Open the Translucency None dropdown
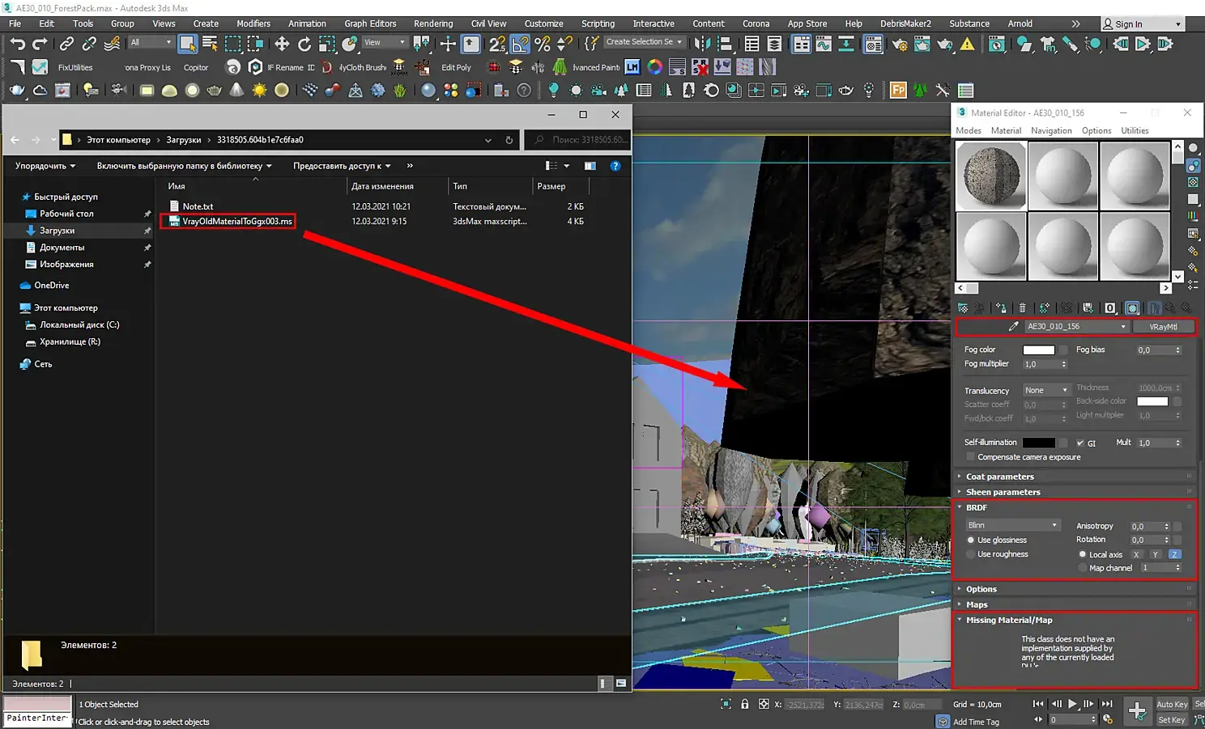Image resolution: width=1205 pixels, height=729 pixels. [1046, 390]
